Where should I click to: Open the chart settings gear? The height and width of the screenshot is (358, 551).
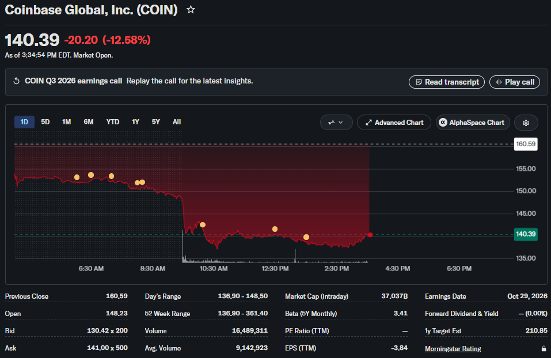tap(526, 123)
